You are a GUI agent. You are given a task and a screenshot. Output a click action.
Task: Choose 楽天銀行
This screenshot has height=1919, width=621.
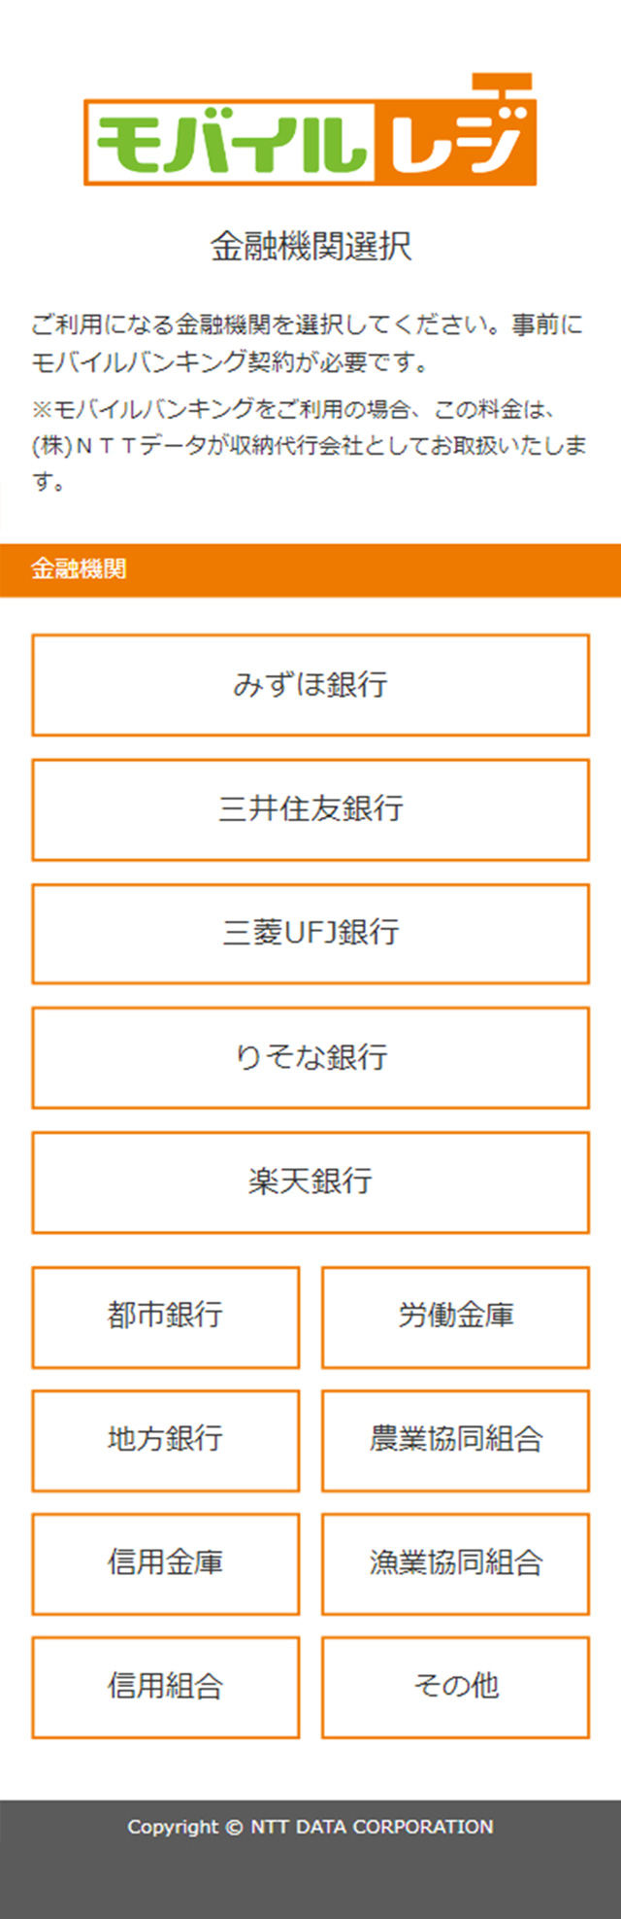[x=310, y=1182]
